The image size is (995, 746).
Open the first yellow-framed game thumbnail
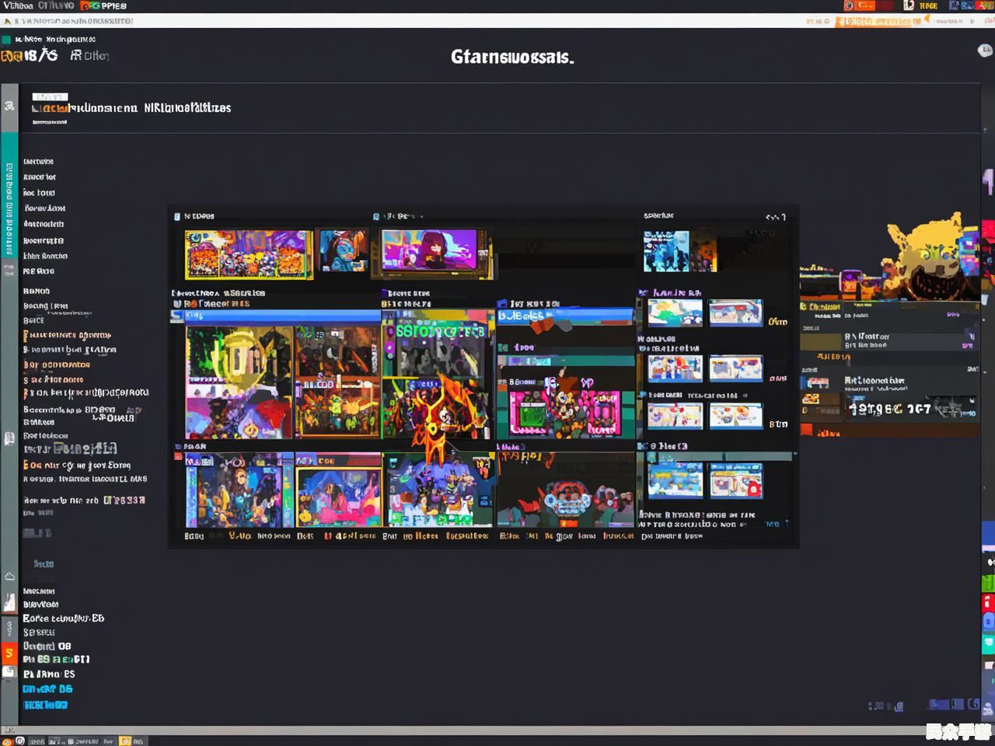tap(249, 254)
